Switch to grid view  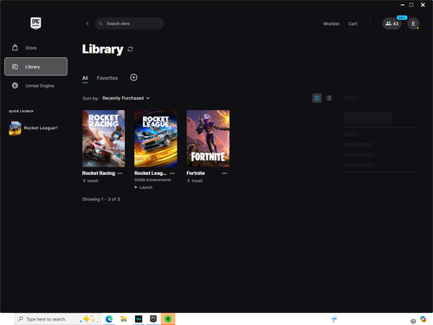317,98
